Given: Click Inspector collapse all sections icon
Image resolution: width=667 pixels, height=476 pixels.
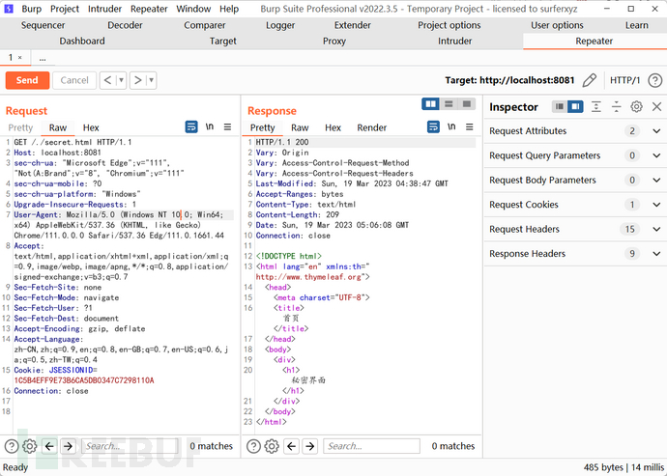Looking at the screenshot, I should (x=617, y=106).
